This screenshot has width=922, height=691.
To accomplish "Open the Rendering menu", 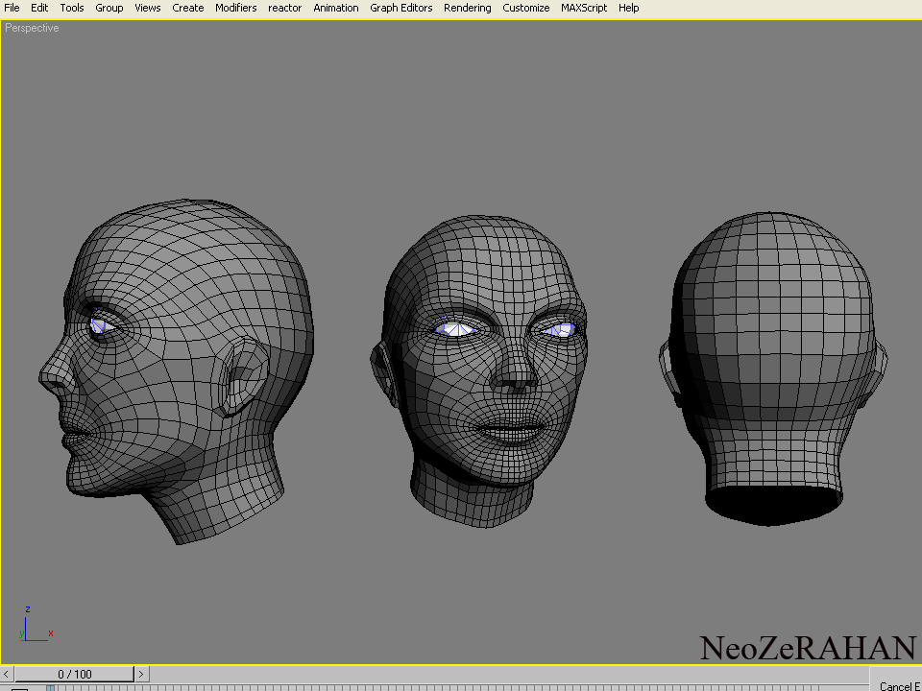I will pos(468,8).
